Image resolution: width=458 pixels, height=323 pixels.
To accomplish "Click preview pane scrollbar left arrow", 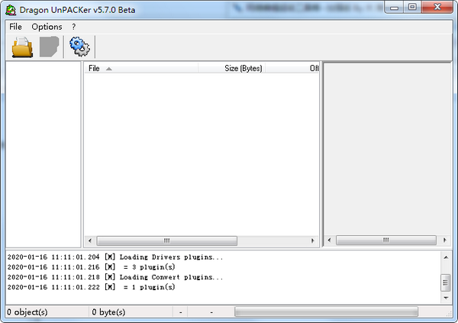I will (x=330, y=241).
